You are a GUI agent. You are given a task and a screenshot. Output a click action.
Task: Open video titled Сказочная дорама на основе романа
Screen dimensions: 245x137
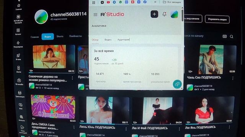(x=47, y=78)
